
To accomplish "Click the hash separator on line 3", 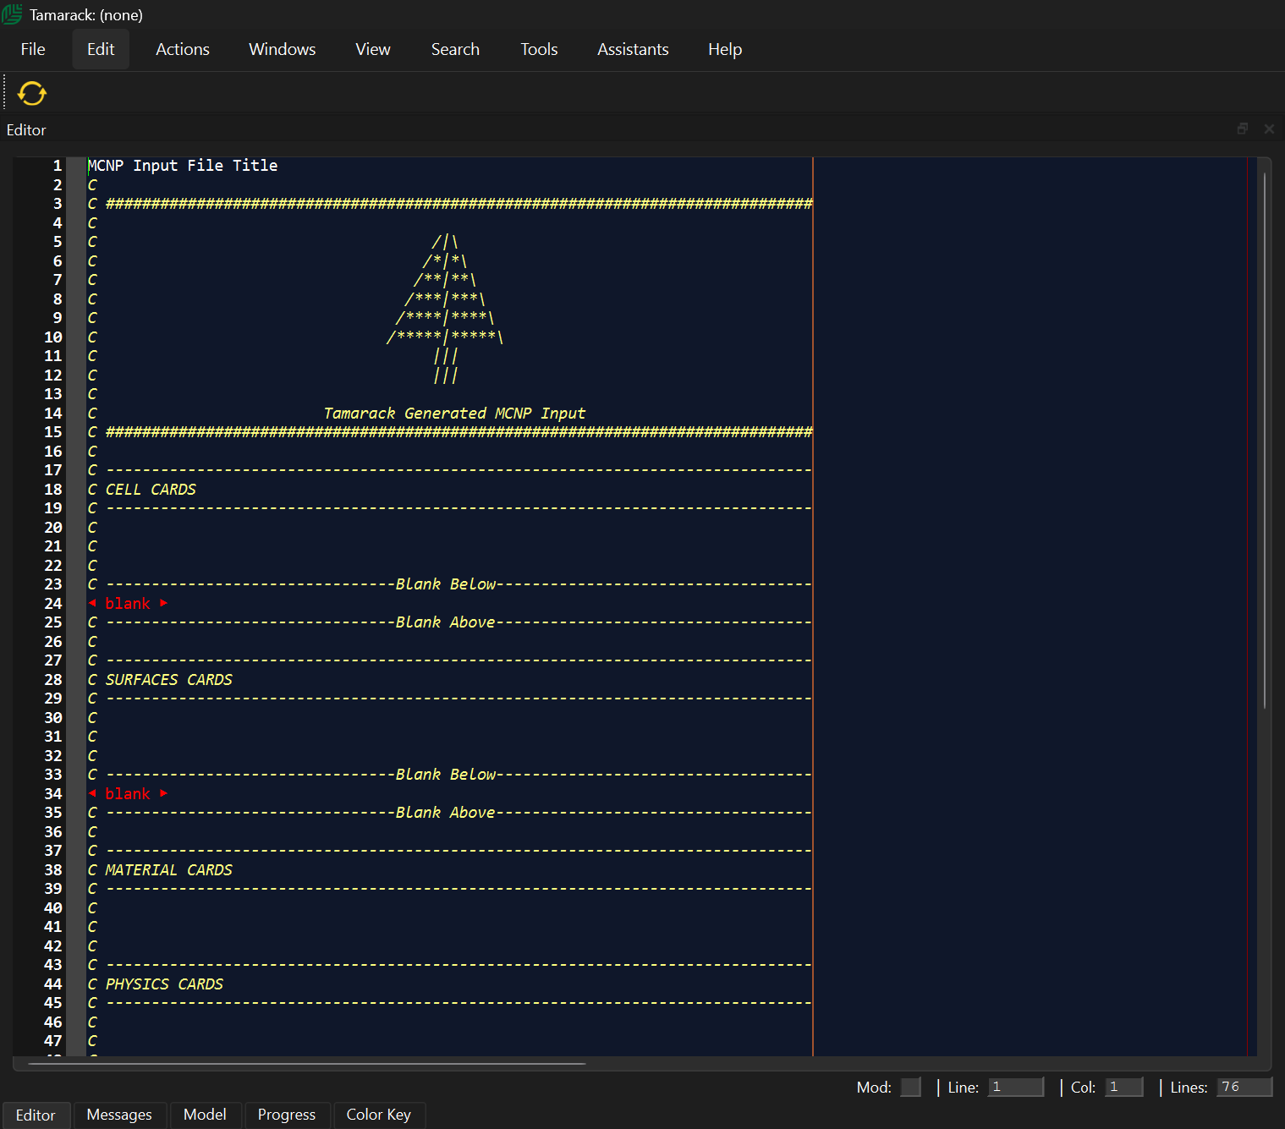I will point(459,204).
